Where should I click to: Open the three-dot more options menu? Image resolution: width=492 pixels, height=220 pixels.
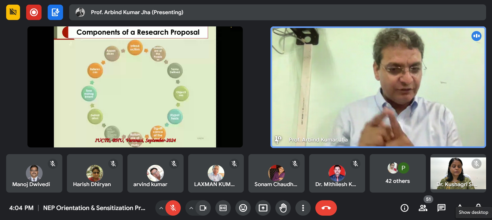coord(303,208)
